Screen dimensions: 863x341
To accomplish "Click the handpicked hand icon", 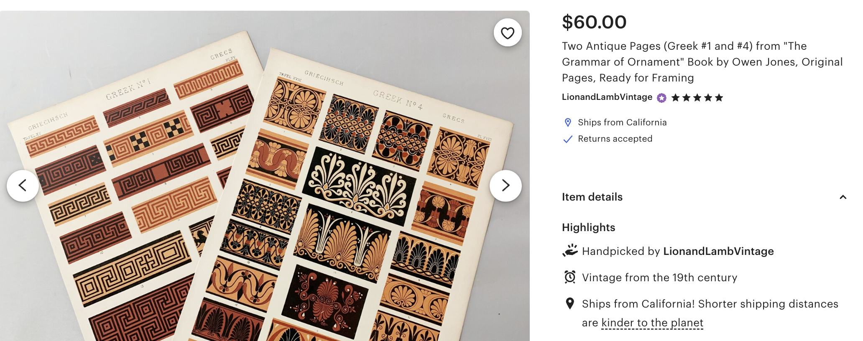I will click(x=570, y=251).
